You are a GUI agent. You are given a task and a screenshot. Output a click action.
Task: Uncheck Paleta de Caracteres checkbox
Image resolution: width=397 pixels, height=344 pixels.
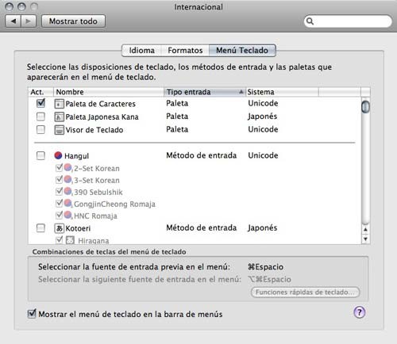click(x=40, y=103)
